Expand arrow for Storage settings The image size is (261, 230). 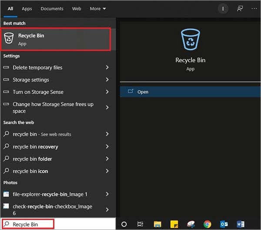tap(107, 80)
